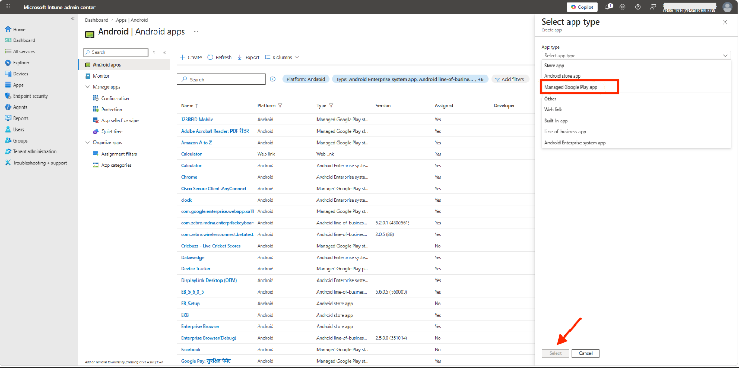Click Cancel in Select app type pane
739x368 pixels.
tap(585, 353)
